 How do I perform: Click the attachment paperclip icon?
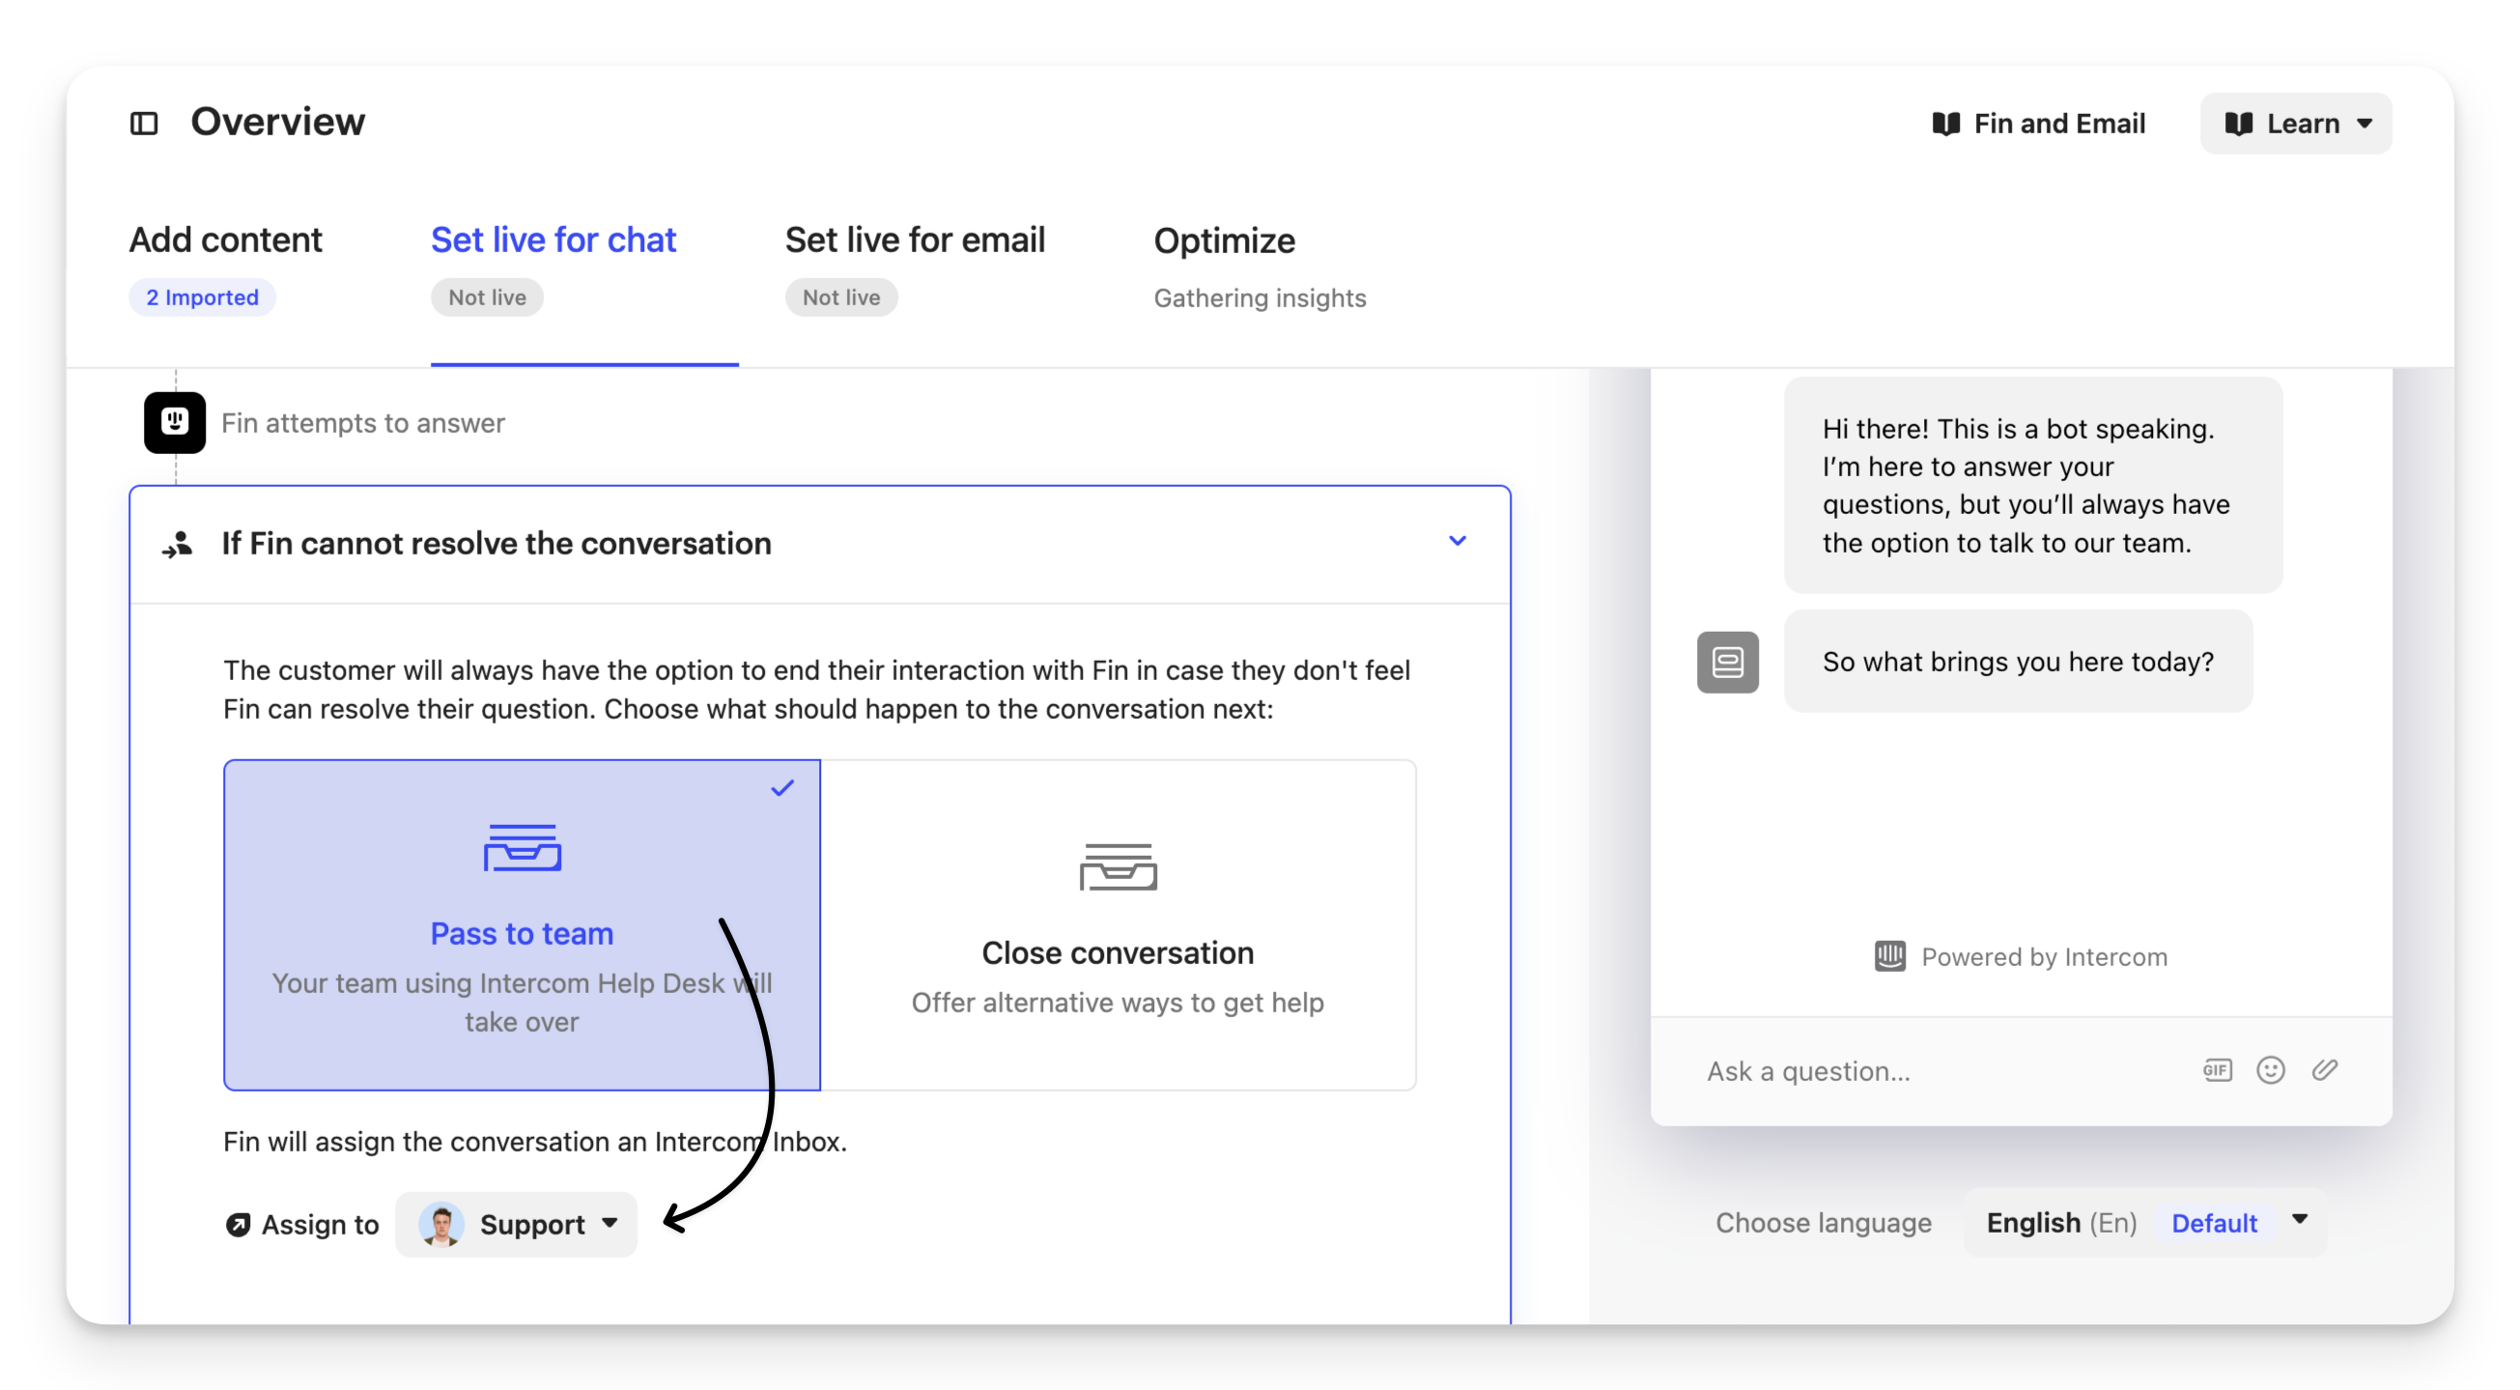(x=2324, y=1070)
